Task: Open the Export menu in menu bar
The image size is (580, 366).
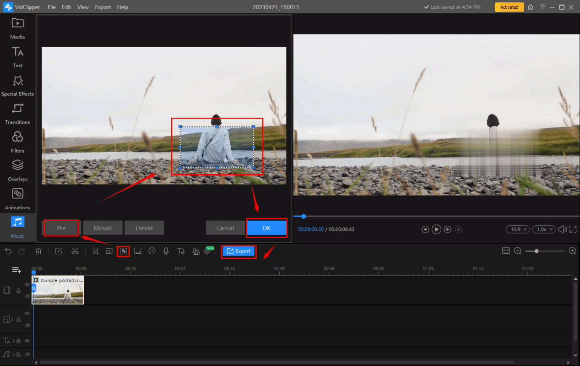Action: click(x=103, y=7)
